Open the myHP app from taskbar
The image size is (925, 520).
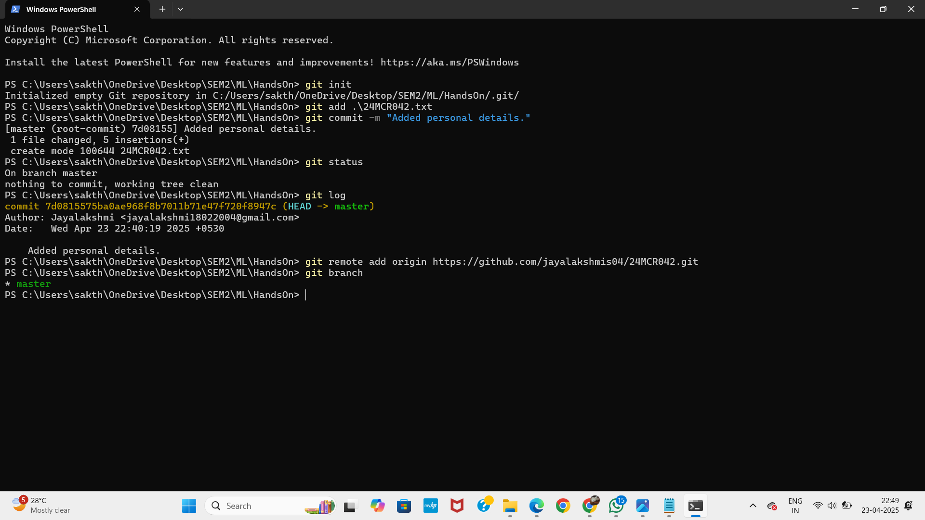click(430, 506)
